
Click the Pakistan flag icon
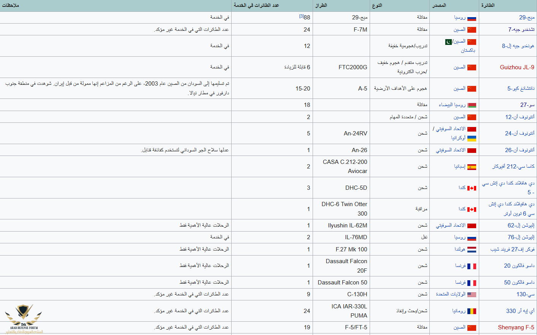coord(448,42)
